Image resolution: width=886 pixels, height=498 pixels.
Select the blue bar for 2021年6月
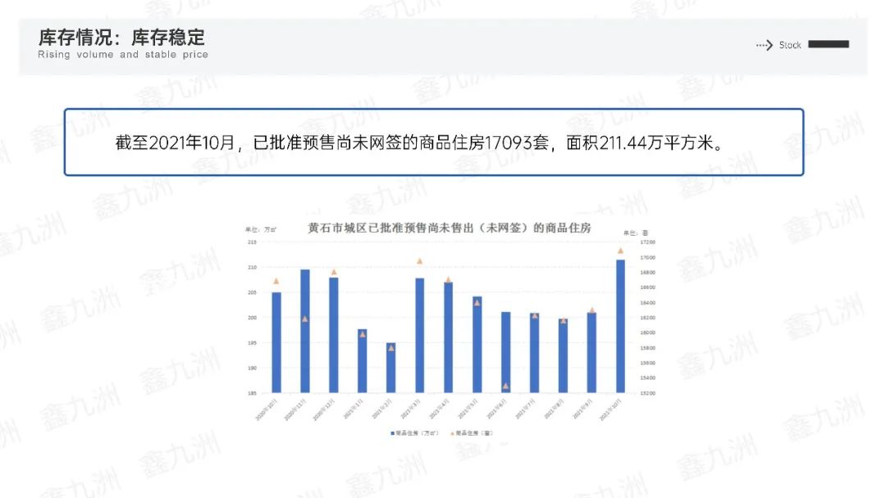click(x=505, y=352)
